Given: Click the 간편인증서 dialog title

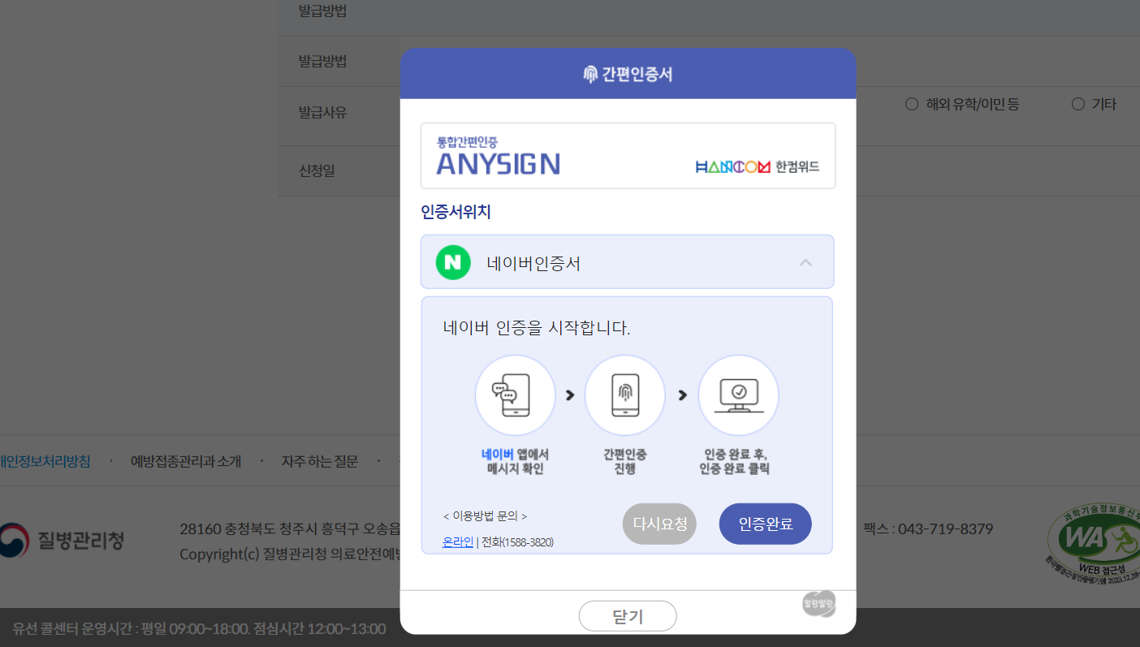Looking at the screenshot, I should pyautogui.click(x=637, y=74).
